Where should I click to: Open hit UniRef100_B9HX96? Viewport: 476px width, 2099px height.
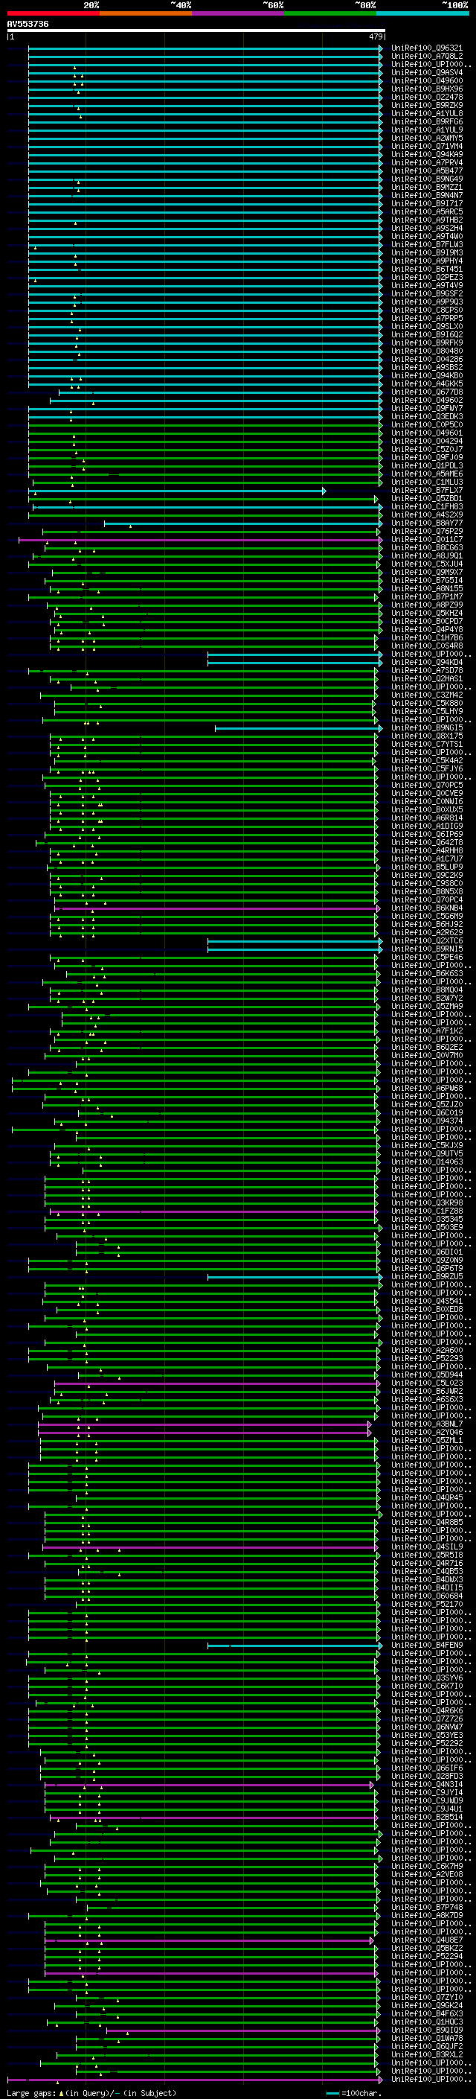[x=427, y=89]
